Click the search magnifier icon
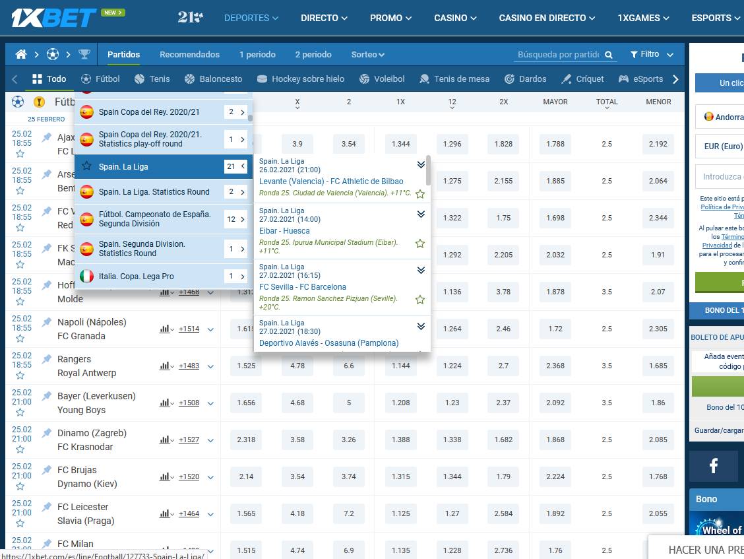The image size is (744, 559). [609, 55]
